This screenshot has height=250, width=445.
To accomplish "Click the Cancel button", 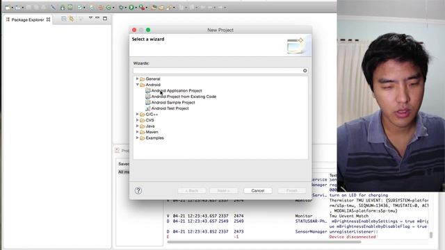I will (258, 191).
